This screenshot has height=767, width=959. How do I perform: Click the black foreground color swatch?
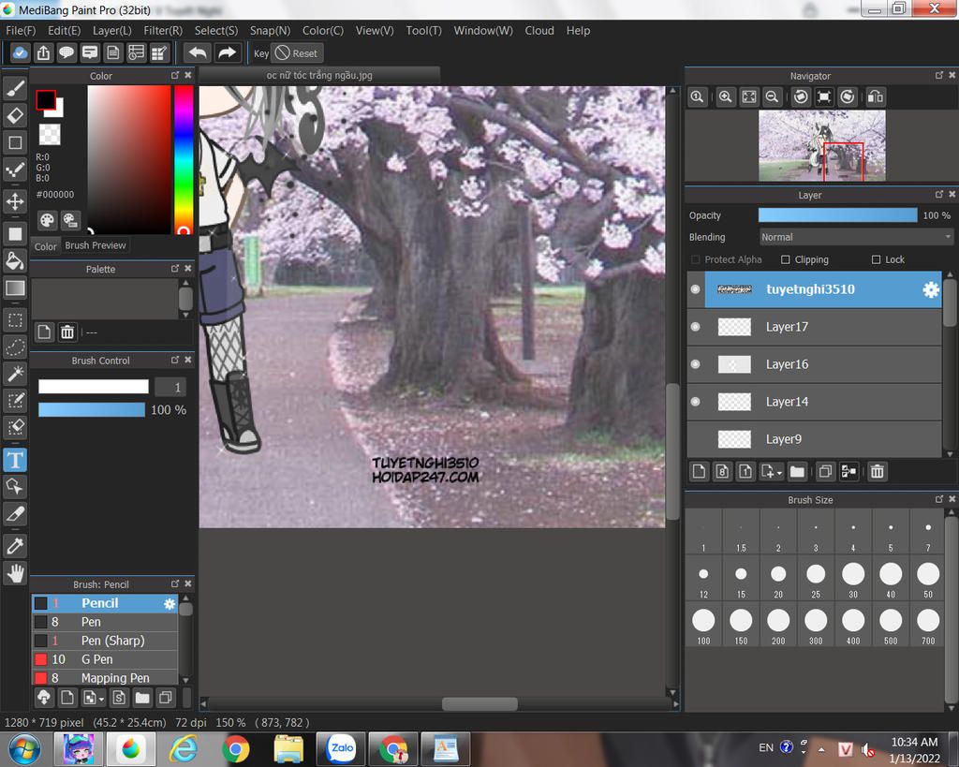tap(45, 99)
